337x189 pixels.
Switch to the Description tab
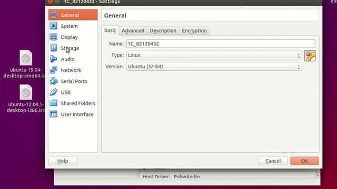(163, 30)
